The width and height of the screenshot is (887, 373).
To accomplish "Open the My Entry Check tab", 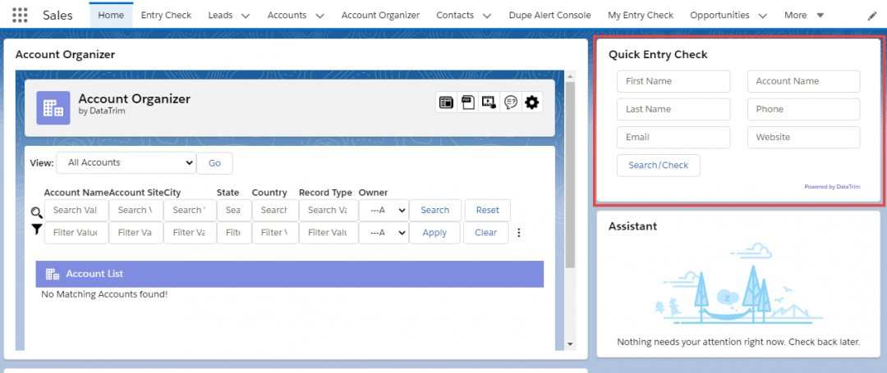I will click(640, 16).
